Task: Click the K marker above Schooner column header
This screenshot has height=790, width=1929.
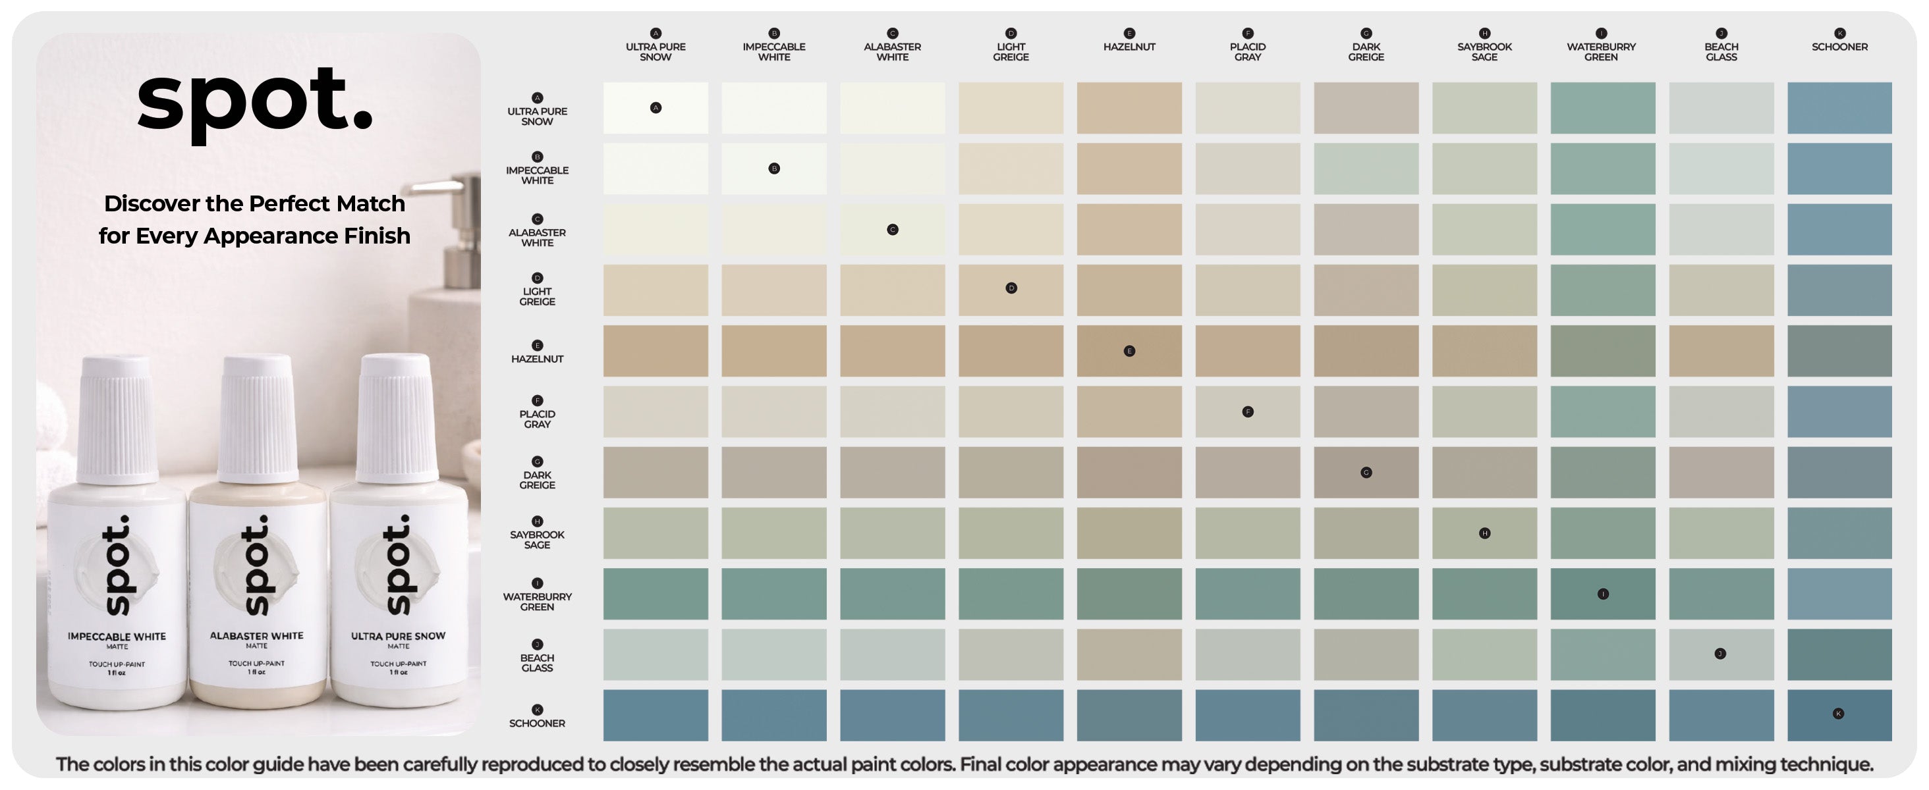Action: (1840, 33)
